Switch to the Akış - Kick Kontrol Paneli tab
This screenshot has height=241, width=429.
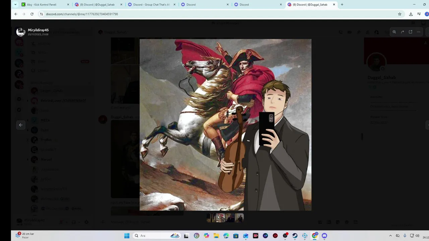[x=45, y=5]
